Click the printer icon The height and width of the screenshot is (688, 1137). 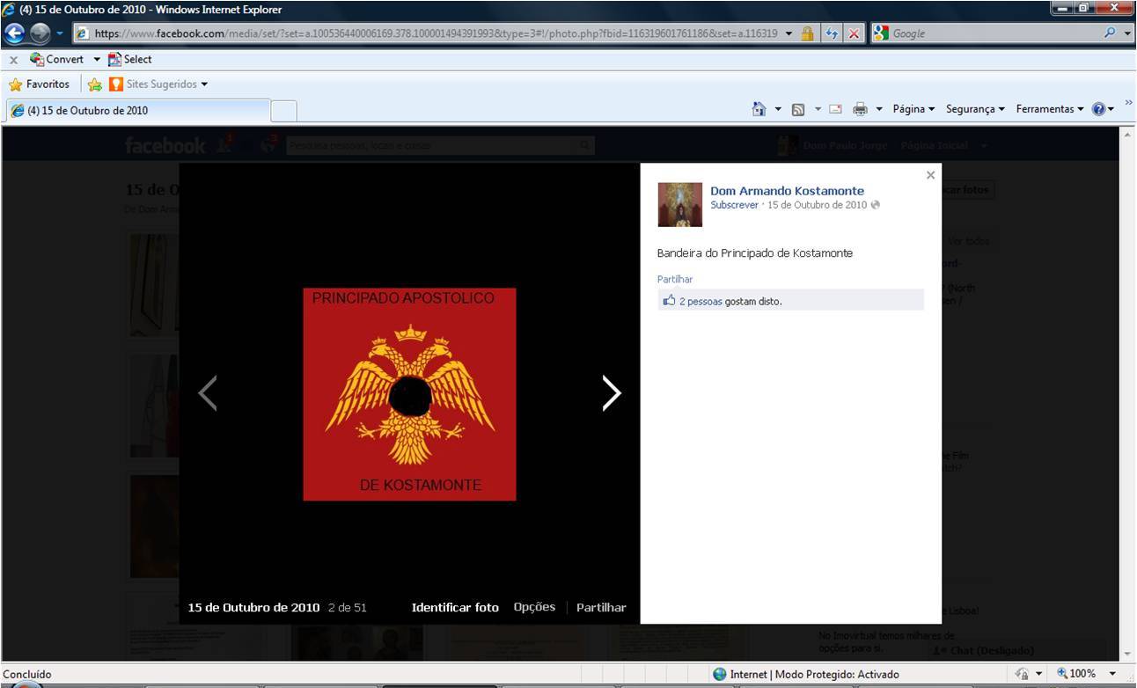coord(860,109)
